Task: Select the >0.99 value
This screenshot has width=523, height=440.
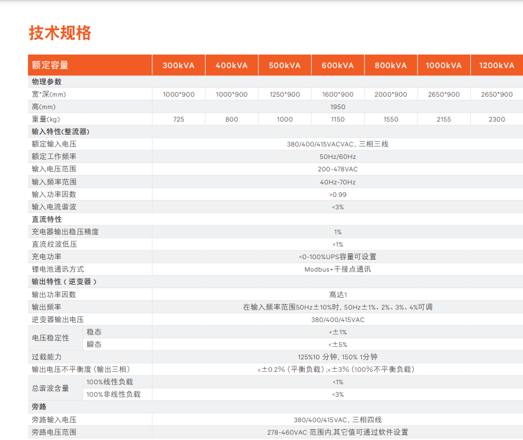Action: (x=337, y=195)
